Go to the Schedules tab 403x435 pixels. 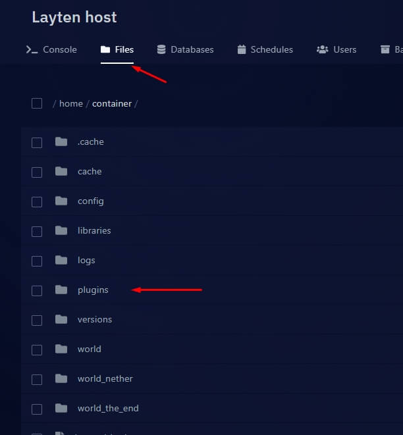[265, 49]
